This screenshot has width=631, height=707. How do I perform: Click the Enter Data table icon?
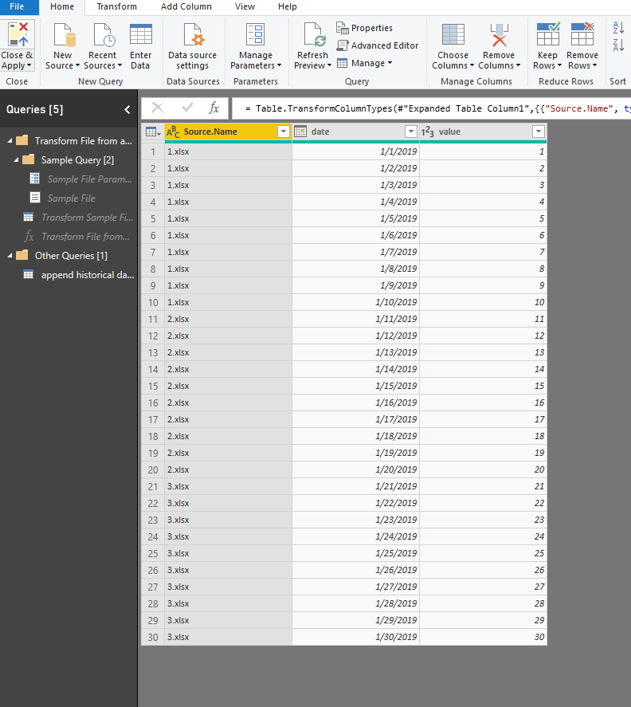[141, 34]
